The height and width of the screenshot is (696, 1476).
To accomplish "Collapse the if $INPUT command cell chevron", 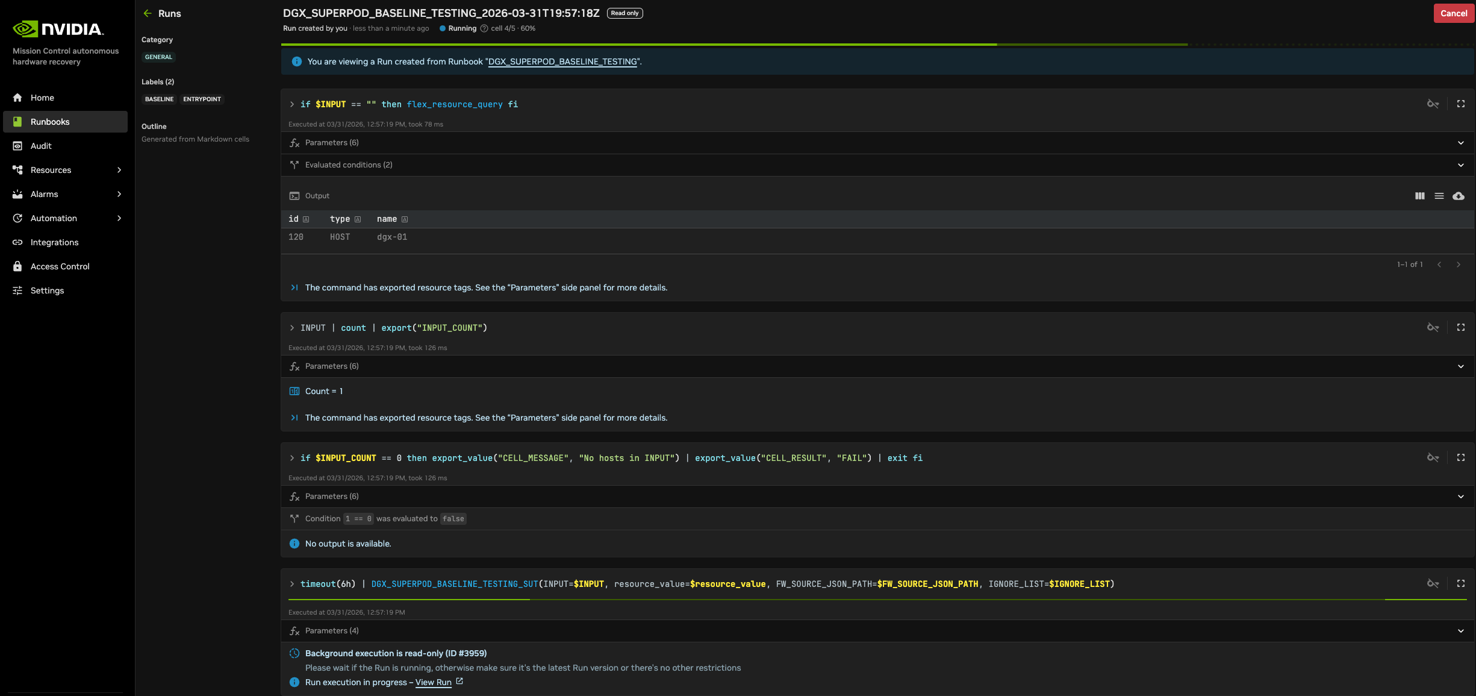I will 292,104.
